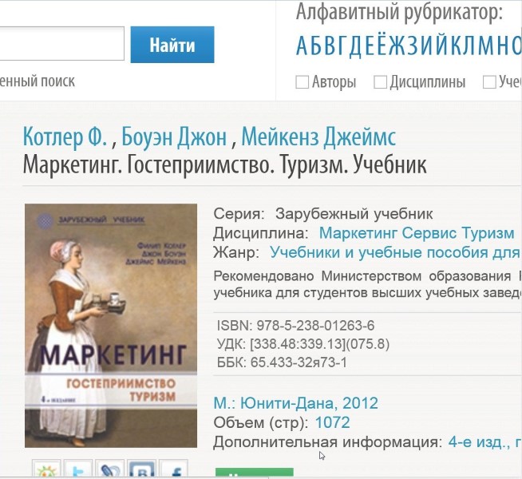Screen dimensions: 522x479
Task: Tick the Дисциплины checkbox
Action: [x=380, y=82]
